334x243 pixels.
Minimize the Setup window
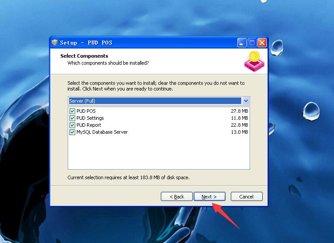click(x=242, y=42)
